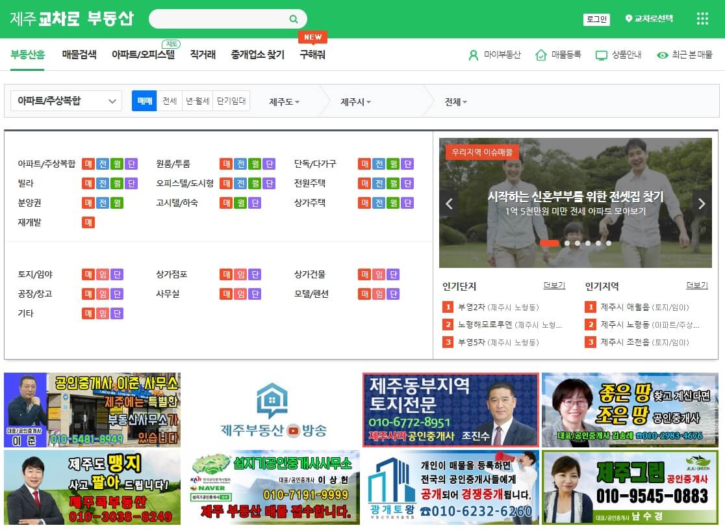The image size is (725, 530).
Task: Click 더보기 next to 인기지역
Action: [x=697, y=285]
